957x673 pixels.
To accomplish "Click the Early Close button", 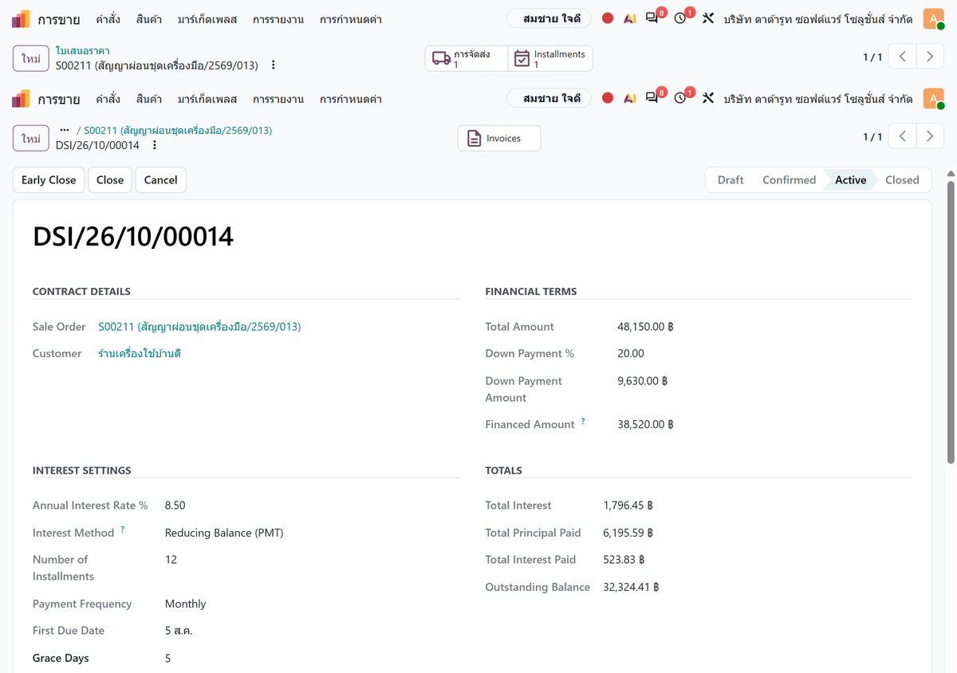I will pyautogui.click(x=49, y=180).
